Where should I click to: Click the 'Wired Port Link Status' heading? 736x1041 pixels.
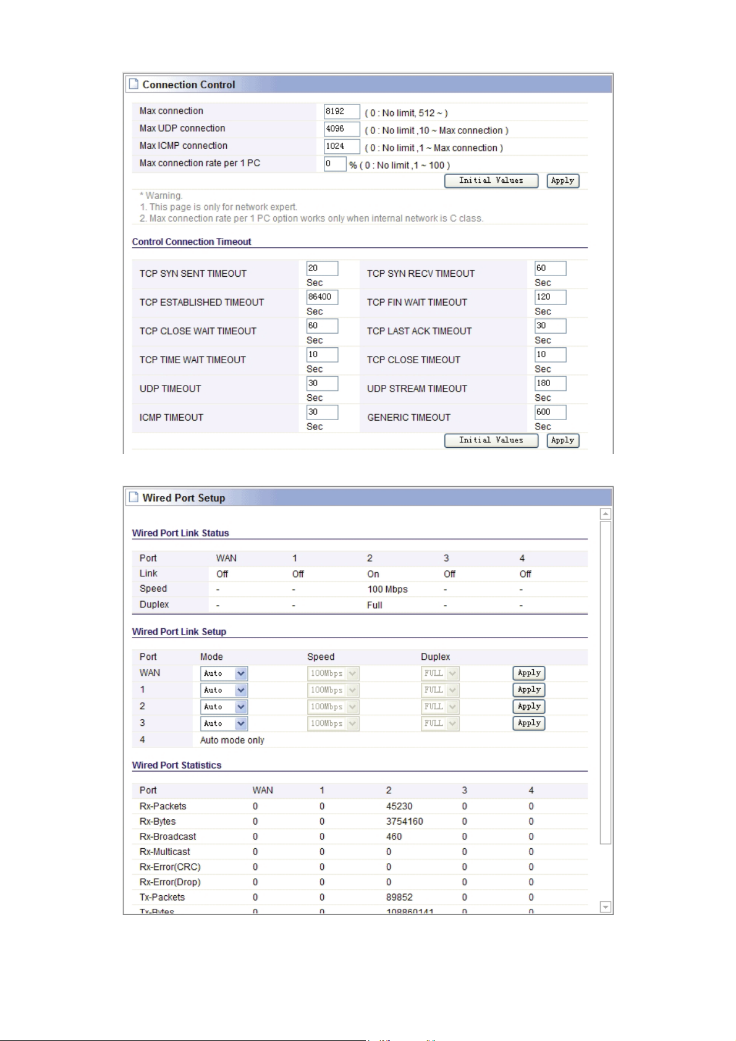[x=180, y=533]
